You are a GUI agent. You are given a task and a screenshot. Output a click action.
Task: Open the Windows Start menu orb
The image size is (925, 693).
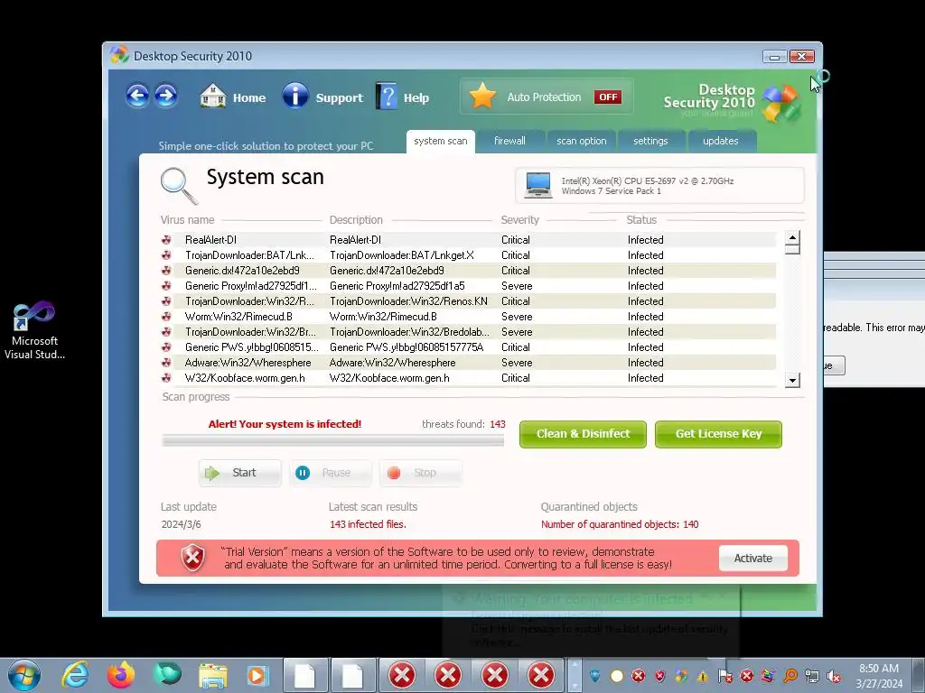pyautogui.click(x=24, y=675)
